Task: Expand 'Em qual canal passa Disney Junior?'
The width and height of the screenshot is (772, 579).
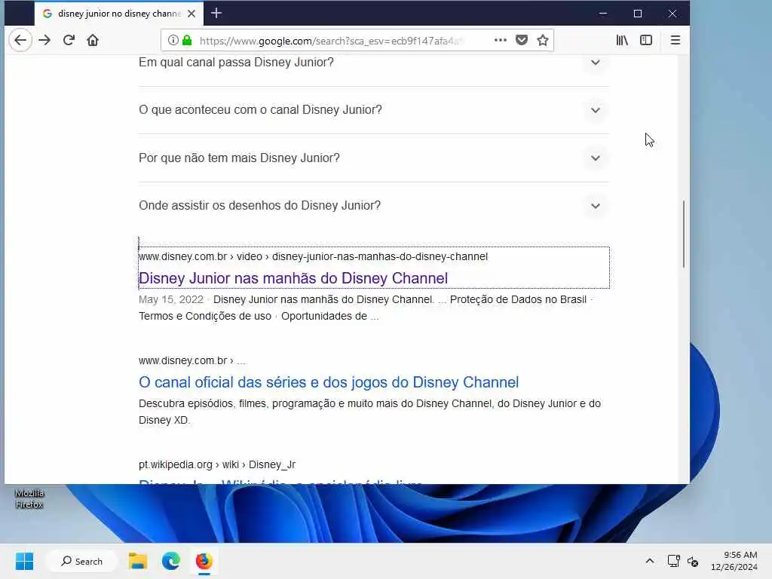Action: click(x=374, y=63)
